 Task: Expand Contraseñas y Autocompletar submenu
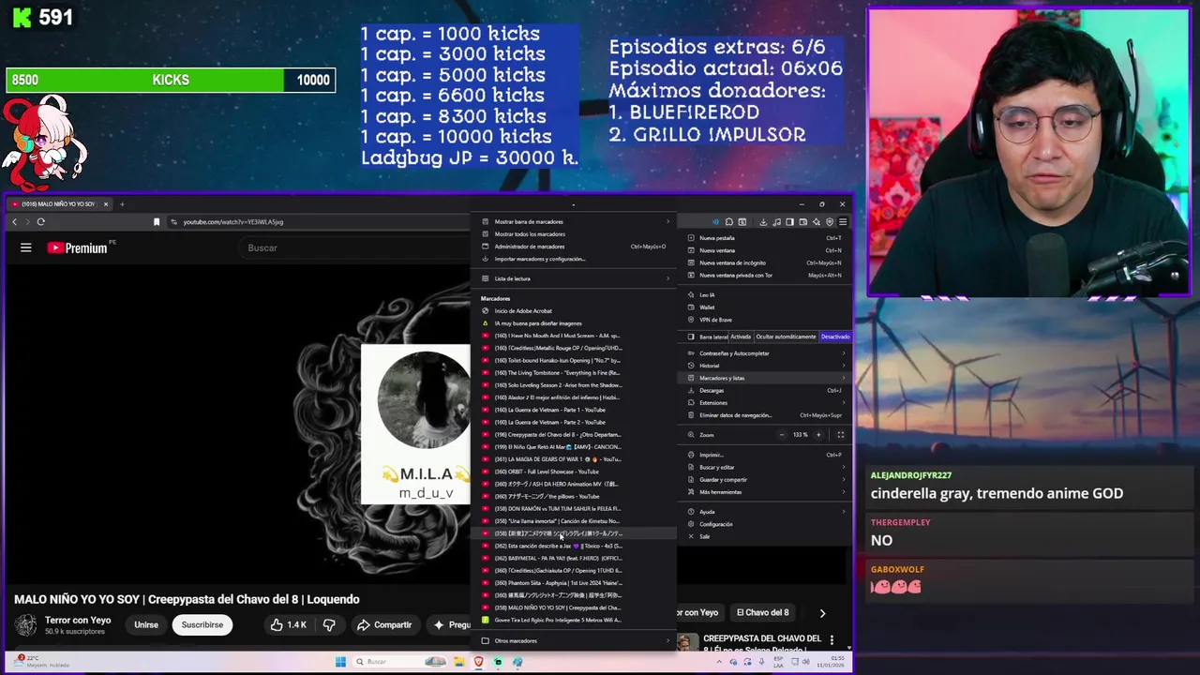pos(765,353)
